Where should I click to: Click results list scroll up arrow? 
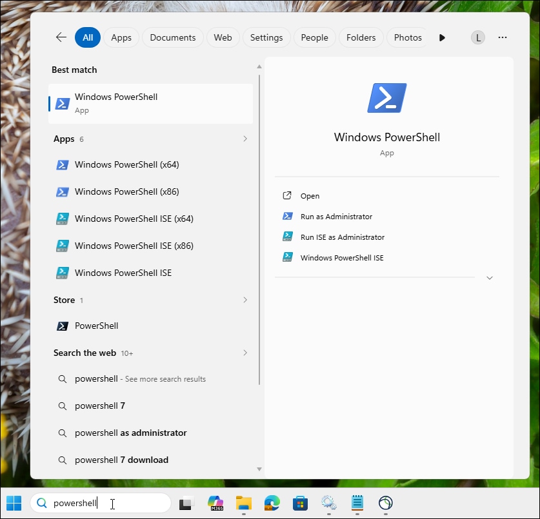259,67
